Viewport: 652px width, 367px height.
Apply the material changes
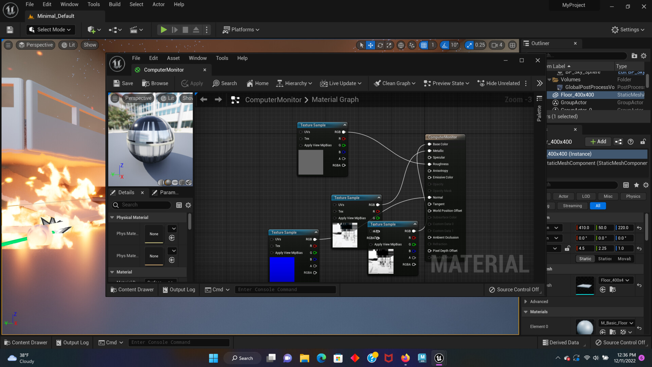192,83
